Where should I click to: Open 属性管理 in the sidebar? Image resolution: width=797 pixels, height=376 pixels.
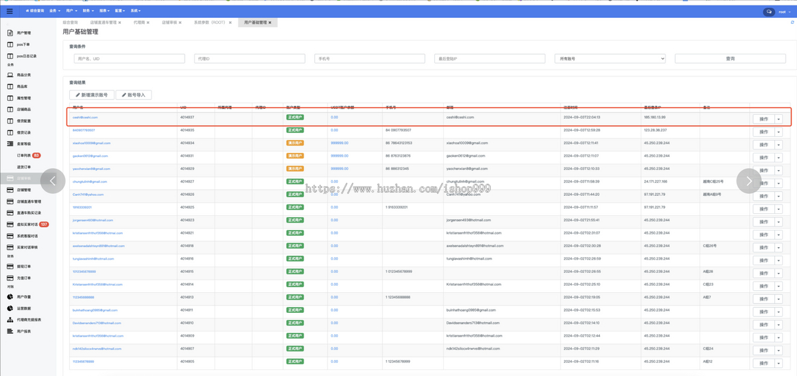(23, 98)
